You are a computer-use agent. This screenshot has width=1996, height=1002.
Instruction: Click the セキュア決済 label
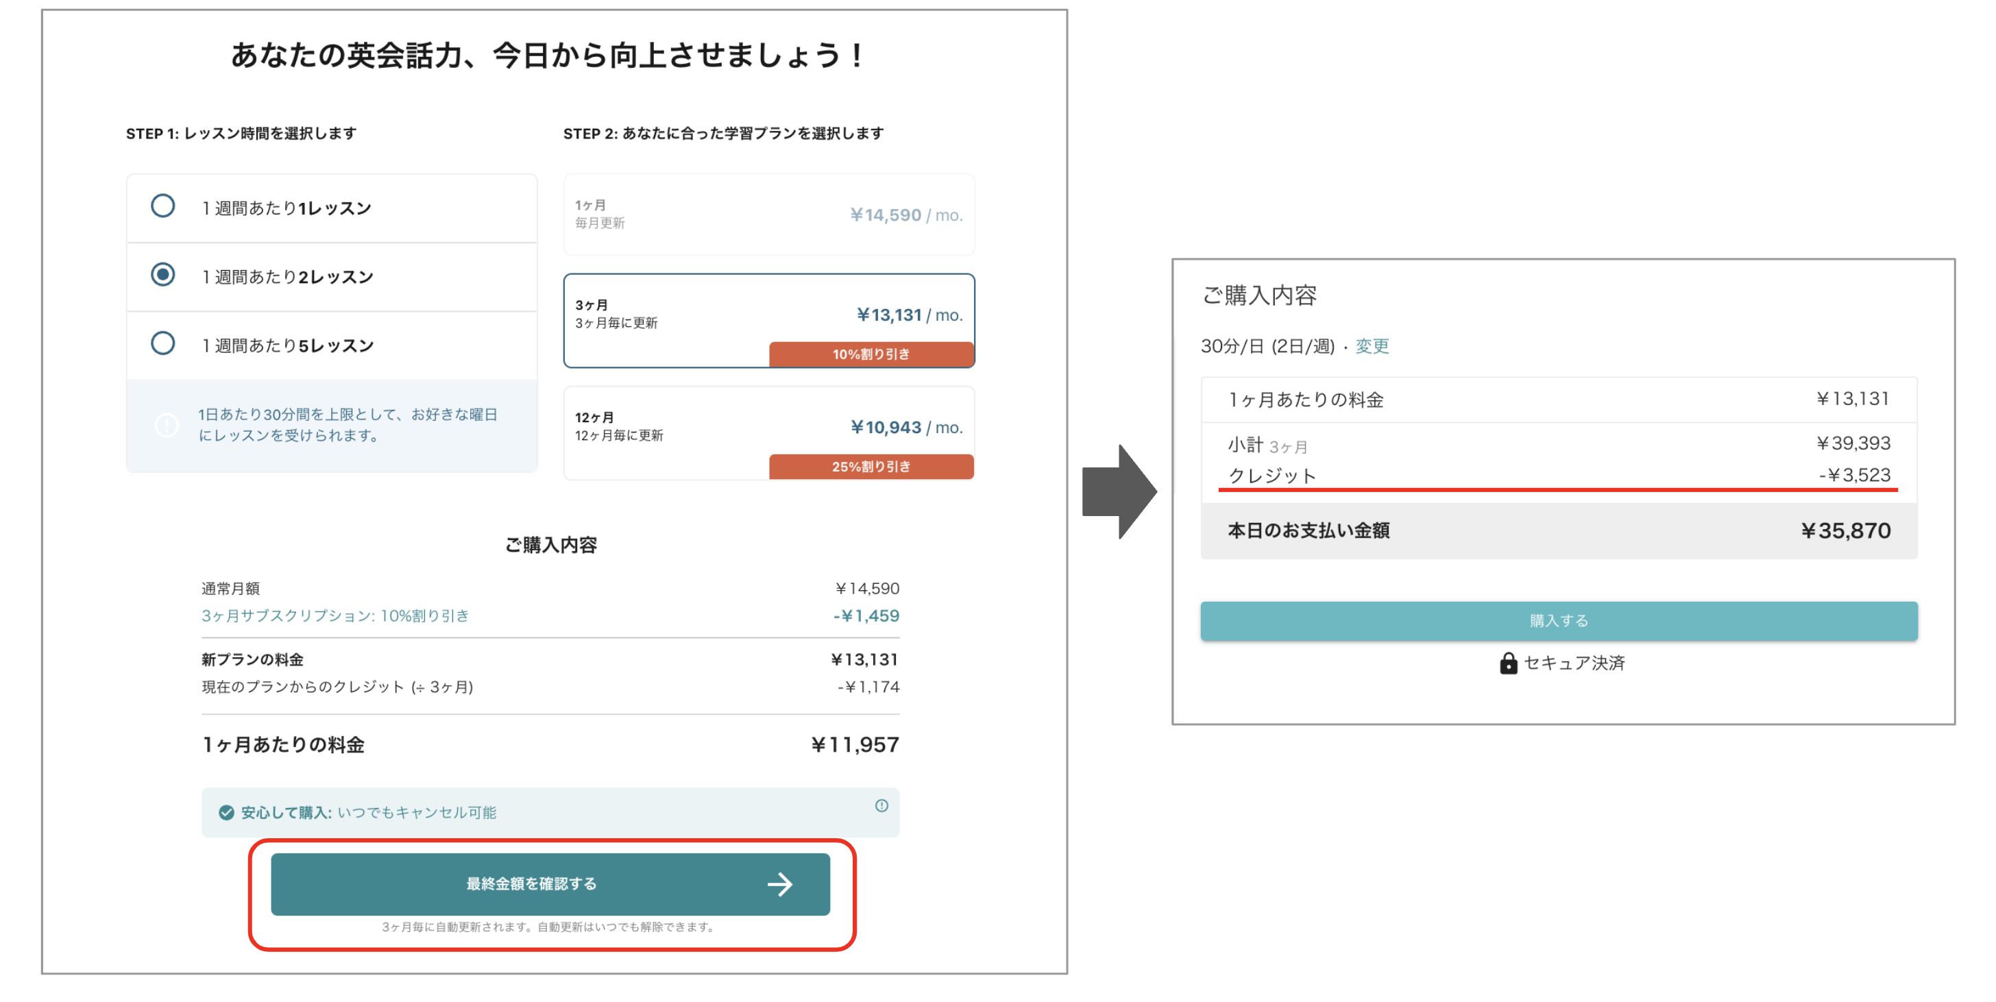[x=1574, y=663]
